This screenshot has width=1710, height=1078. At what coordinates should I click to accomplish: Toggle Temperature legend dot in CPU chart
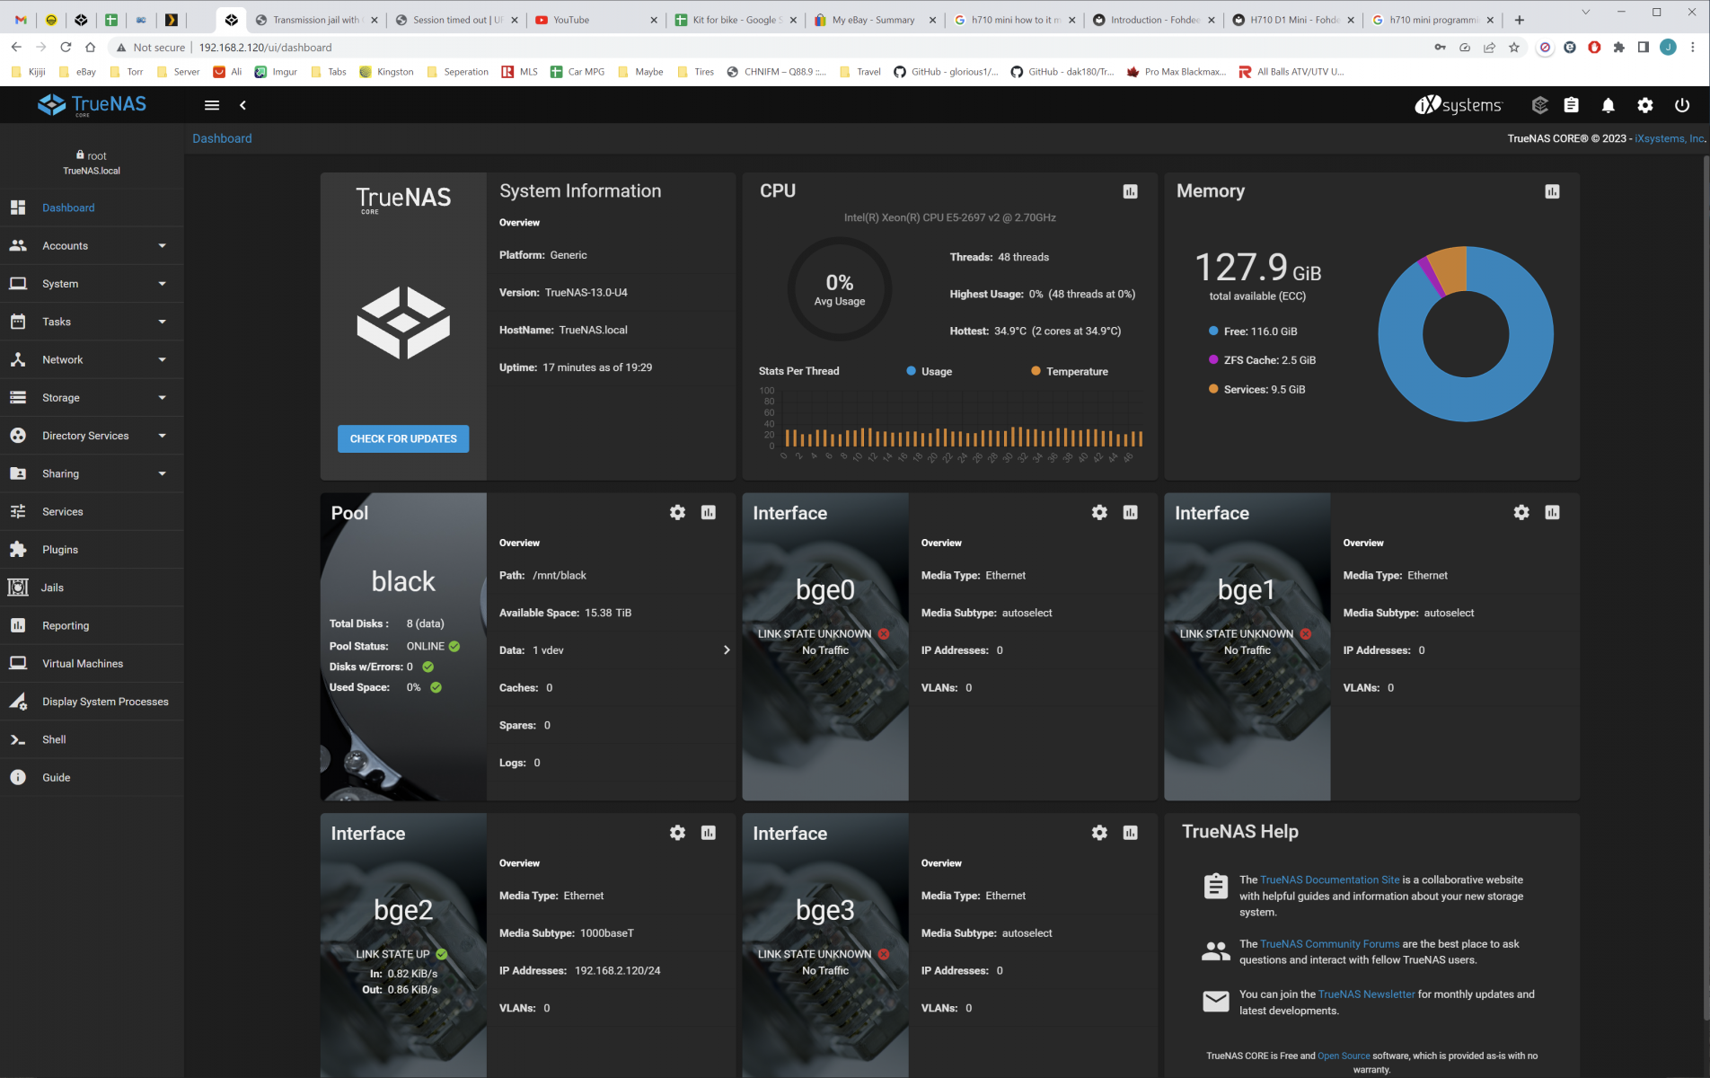coord(1036,371)
